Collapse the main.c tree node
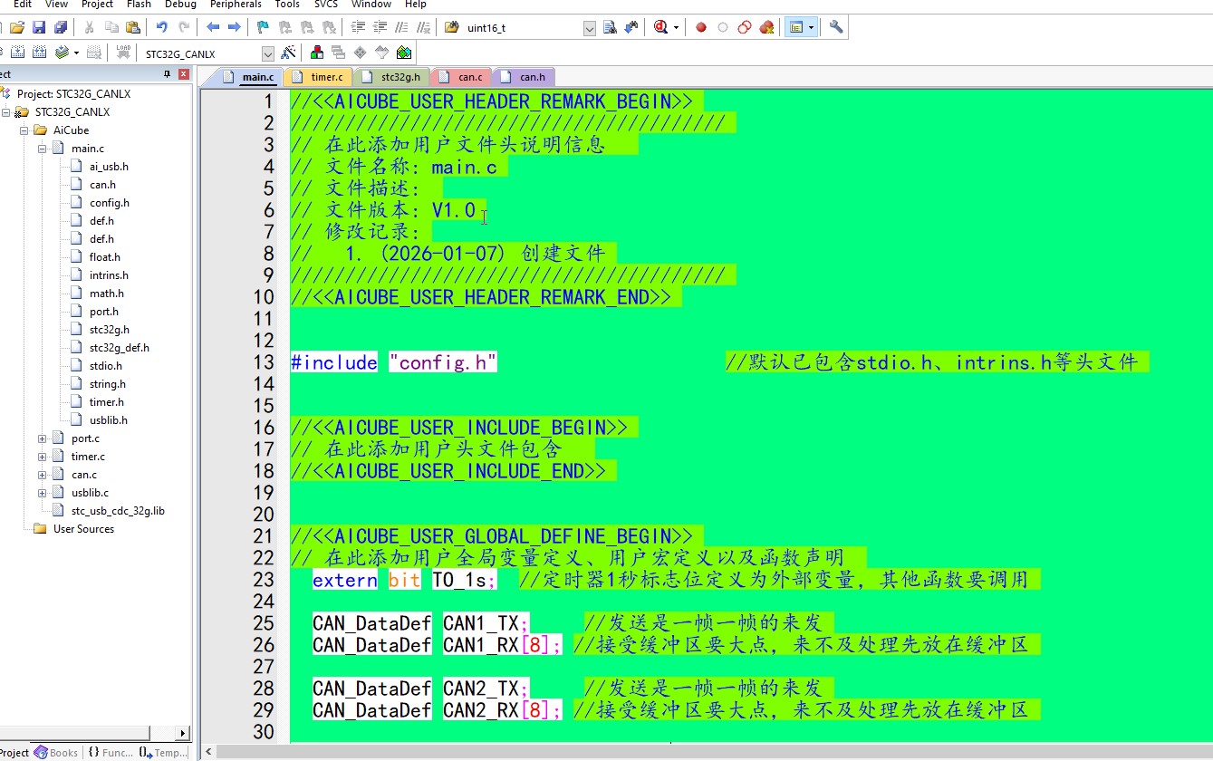 coord(42,149)
